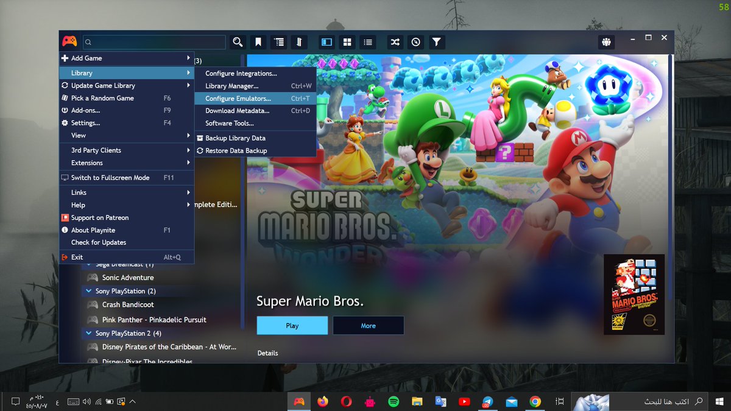Select Switch to Fullscreen Mode
731x411 pixels.
[127, 178]
